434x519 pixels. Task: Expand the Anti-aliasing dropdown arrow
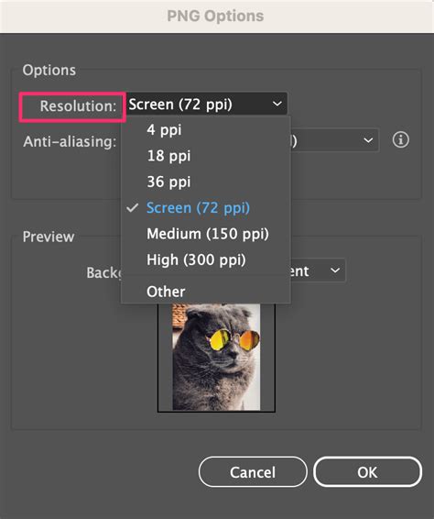(368, 140)
